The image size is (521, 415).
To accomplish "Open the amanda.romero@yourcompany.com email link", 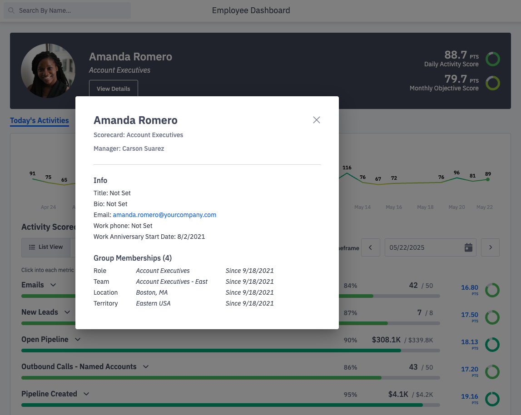I will (164, 215).
